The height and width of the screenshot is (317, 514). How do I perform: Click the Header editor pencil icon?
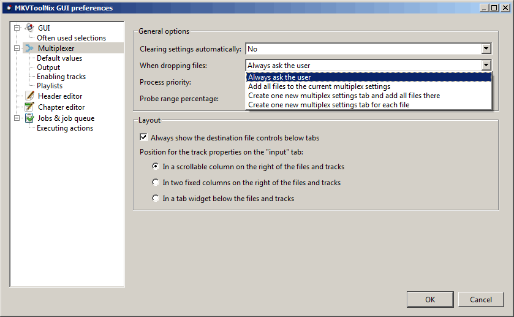pos(29,96)
